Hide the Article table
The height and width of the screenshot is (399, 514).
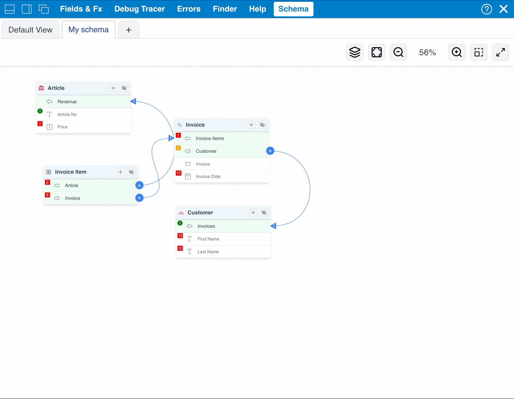coord(124,88)
